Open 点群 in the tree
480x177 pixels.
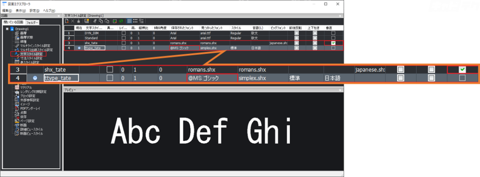(x=23, y=113)
